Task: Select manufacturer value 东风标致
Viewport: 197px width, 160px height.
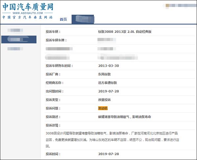Action: coord(104,74)
